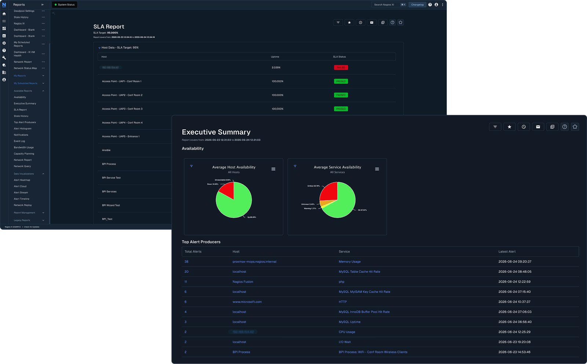This screenshot has width=587, height=364.
Task: Click the shield admin icon in the left rail
Action: [x=4, y=65]
